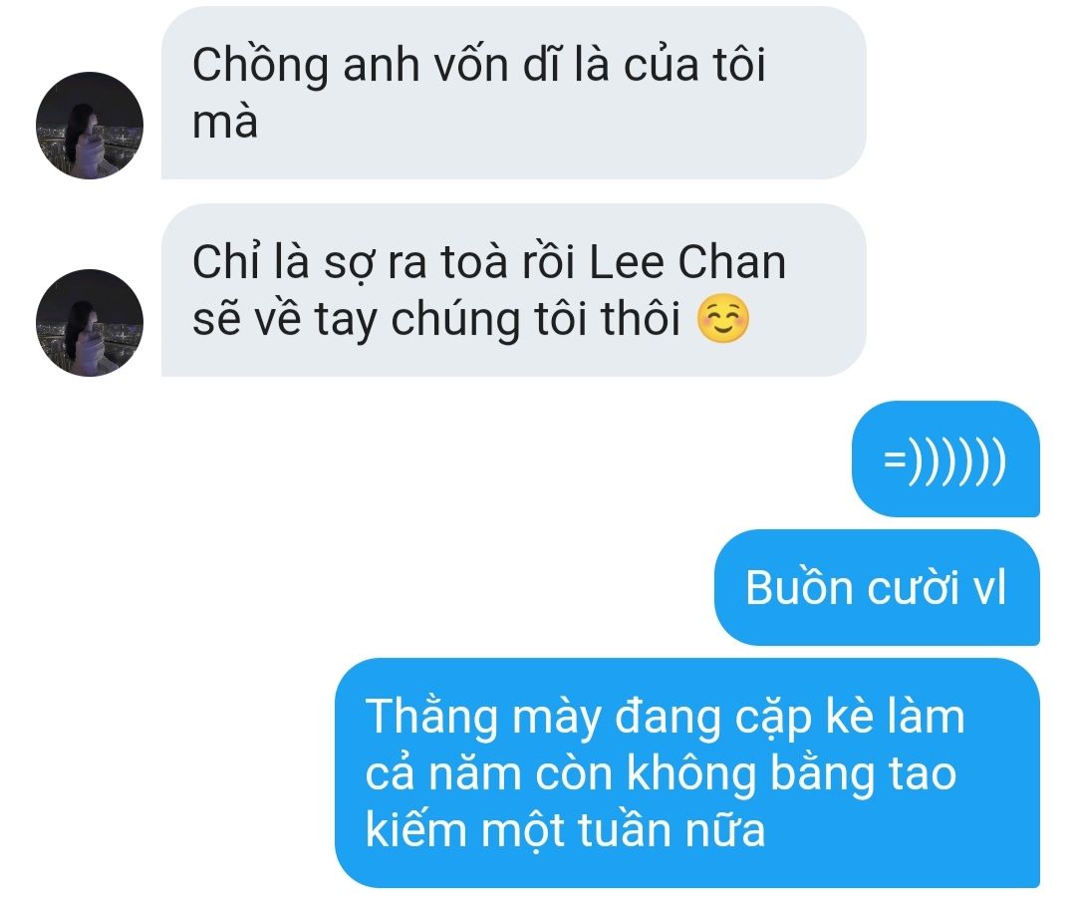Screen dimensions: 1076x899
Task: Click the name "Lee Chan" in the message
Action: point(687,262)
